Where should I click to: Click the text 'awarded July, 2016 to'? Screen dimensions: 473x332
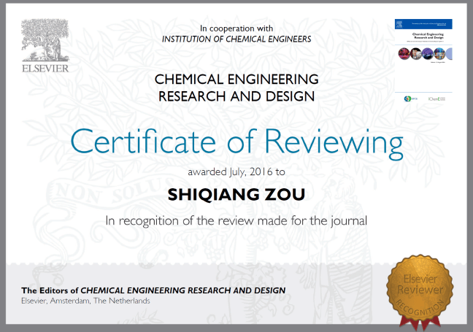click(236, 173)
